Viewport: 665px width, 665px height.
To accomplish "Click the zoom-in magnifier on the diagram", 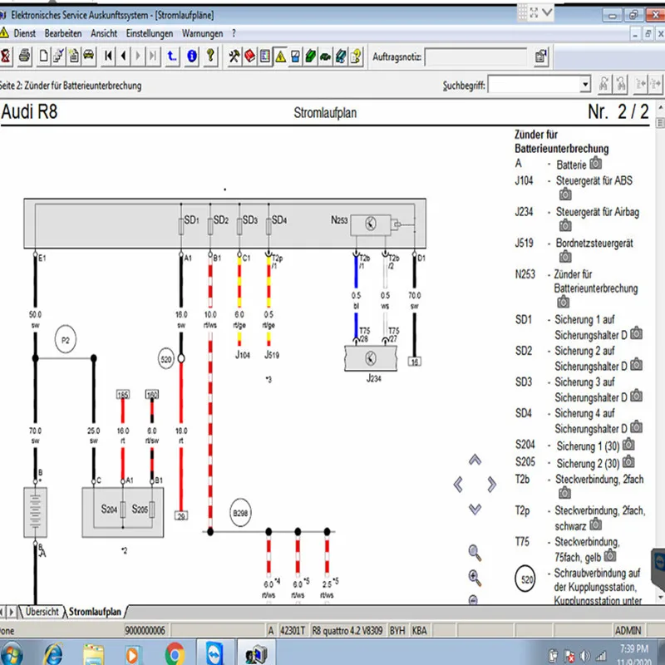I will (475, 578).
